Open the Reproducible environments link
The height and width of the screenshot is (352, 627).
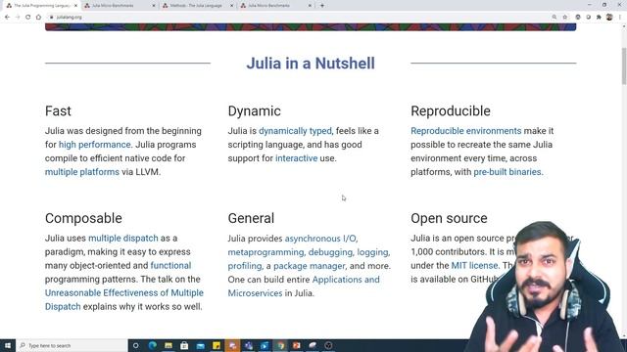coord(466,131)
